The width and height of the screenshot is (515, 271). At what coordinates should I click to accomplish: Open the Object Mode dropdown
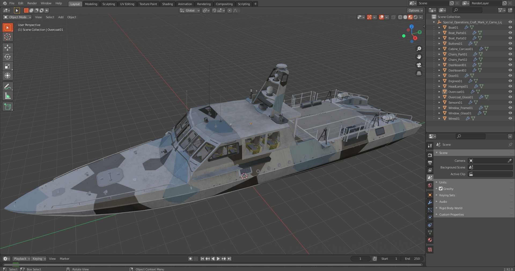point(17,17)
